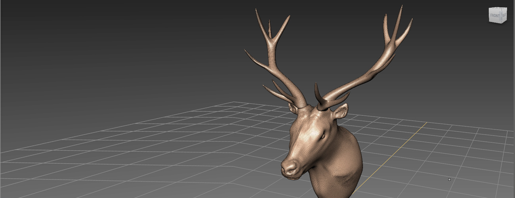Select the deer's right ear

click(341, 112)
